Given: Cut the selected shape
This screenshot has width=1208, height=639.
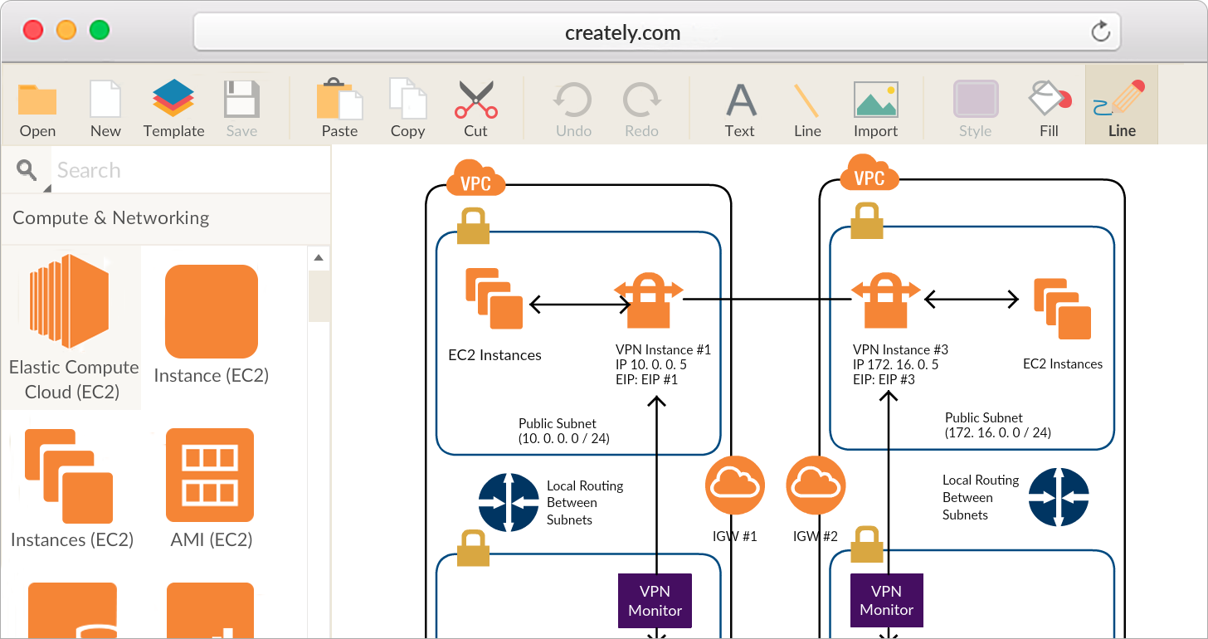Looking at the screenshot, I should pos(475,106).
